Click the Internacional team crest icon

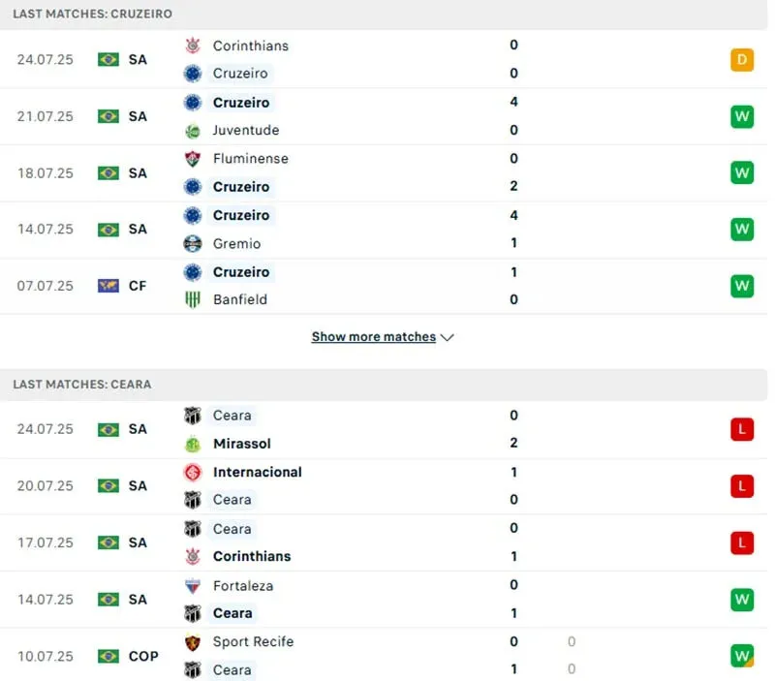(193, 473)
